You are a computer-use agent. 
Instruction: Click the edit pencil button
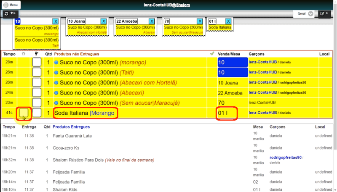(x=324, y=14)
